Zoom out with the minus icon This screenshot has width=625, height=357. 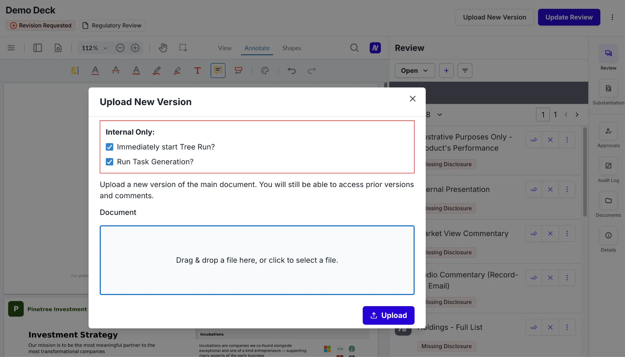(120, 48)
